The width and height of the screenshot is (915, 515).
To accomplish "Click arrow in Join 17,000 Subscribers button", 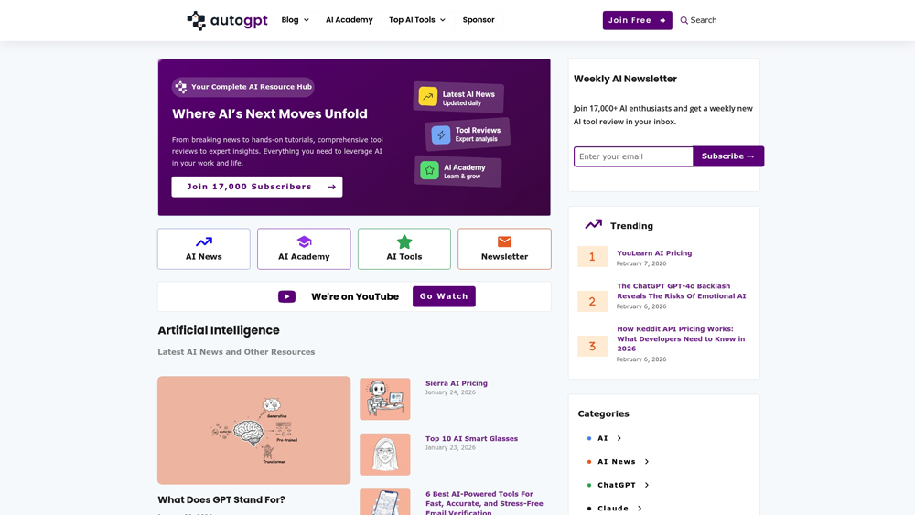I will point(331,187).
